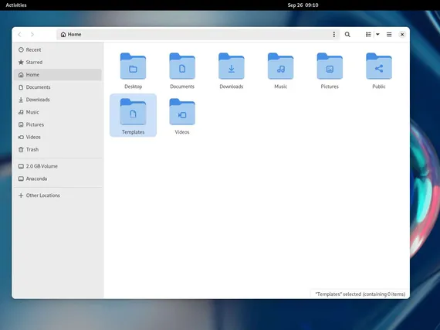This screenshot has height=330, width=440.
Task: Click the Desktop folder icon
Action: 133,66
